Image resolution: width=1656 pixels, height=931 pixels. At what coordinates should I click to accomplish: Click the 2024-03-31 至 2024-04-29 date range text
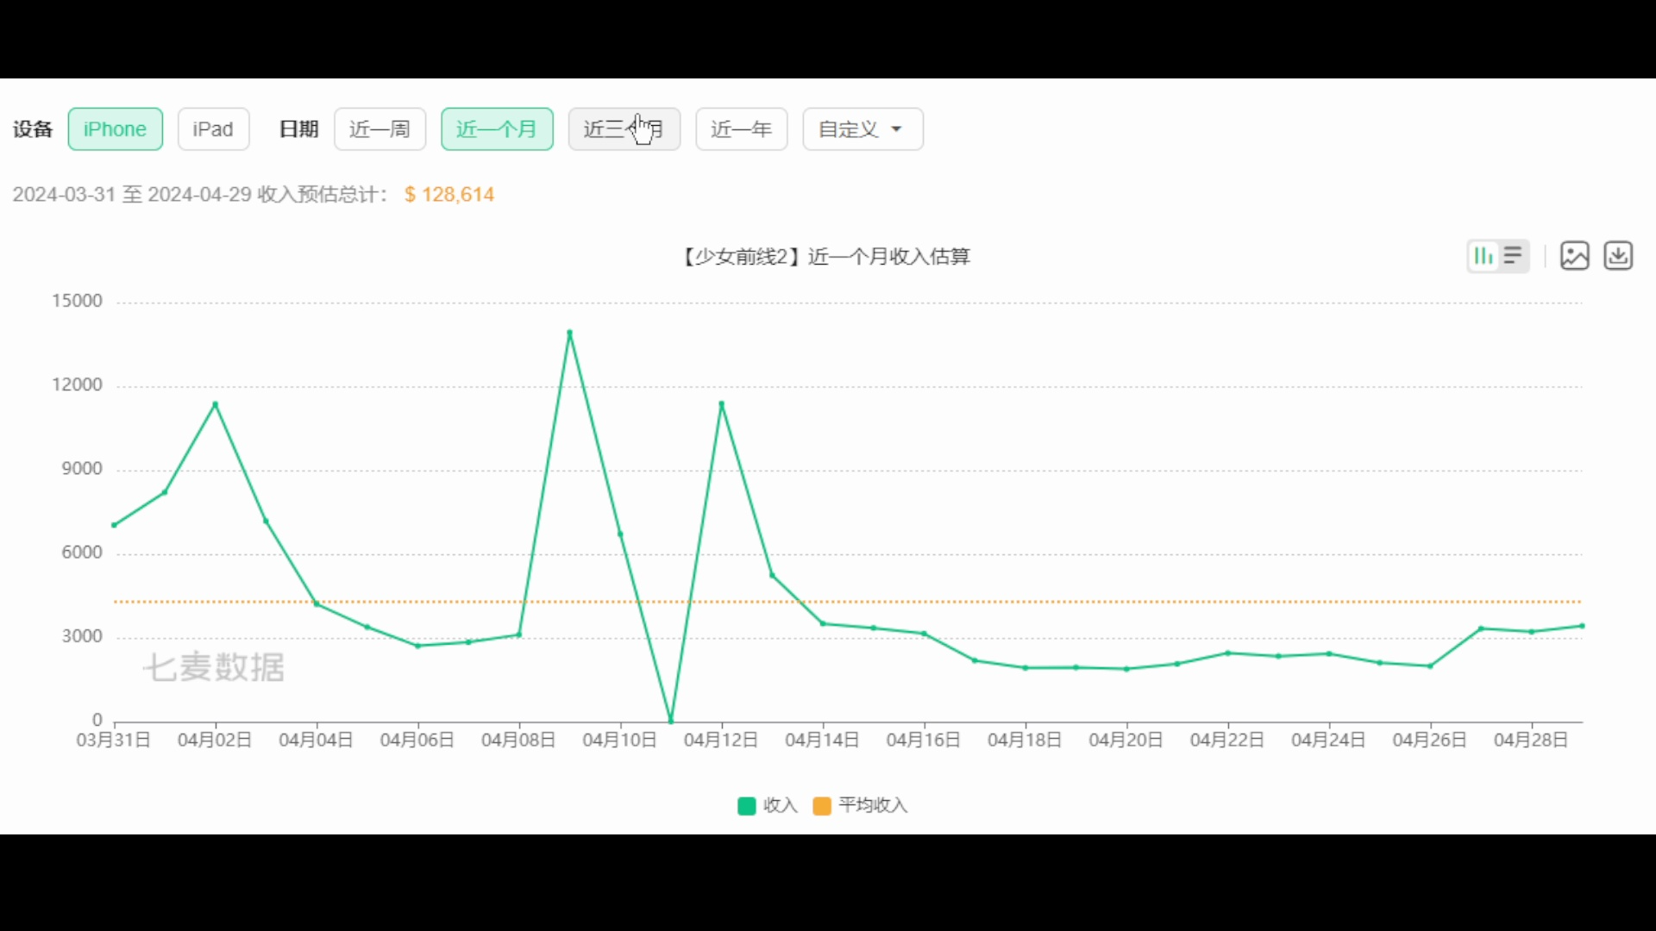[132, 195]
